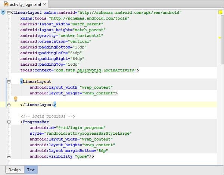The width and height of the screenshot is (224, 175).
Task: Click the yellow lightbulb quick-fix icon
Action: [16, 99]
